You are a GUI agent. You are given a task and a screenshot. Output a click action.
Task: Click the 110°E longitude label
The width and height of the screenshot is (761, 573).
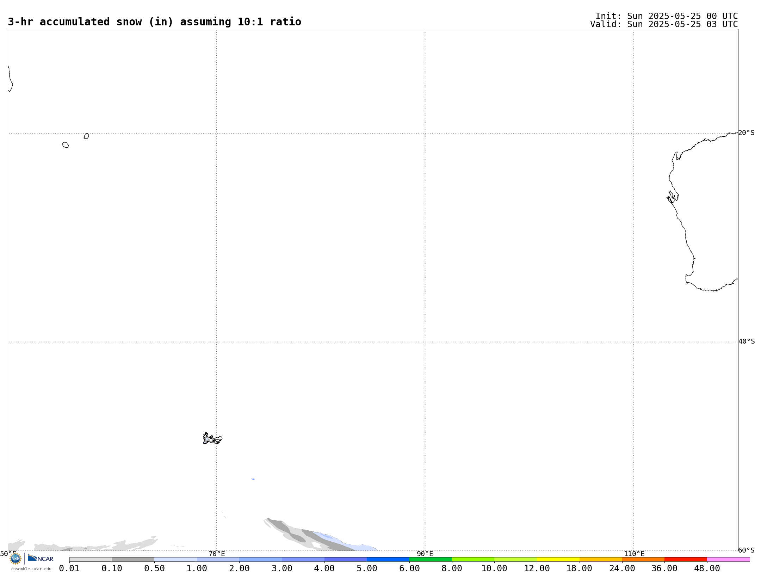[634, 554]
